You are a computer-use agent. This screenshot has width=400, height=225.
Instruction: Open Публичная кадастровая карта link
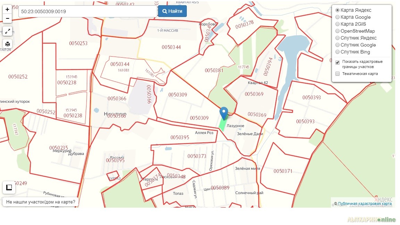pyautogui.click(x=365, y=203)
